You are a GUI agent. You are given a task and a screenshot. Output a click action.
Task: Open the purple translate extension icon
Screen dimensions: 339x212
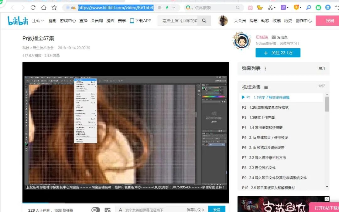tap(283, 8)
